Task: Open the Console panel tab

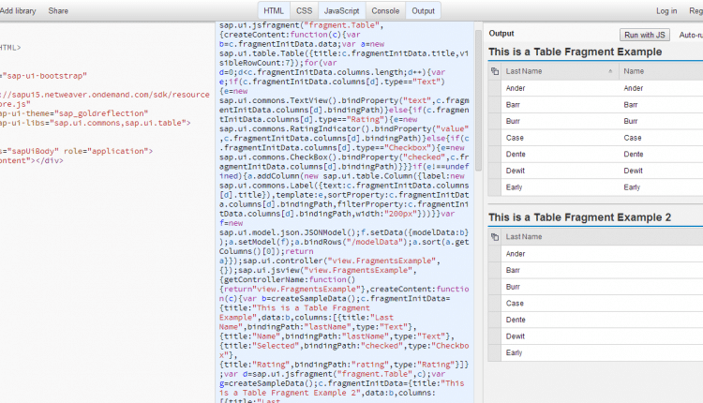Action: click(385, 10)
